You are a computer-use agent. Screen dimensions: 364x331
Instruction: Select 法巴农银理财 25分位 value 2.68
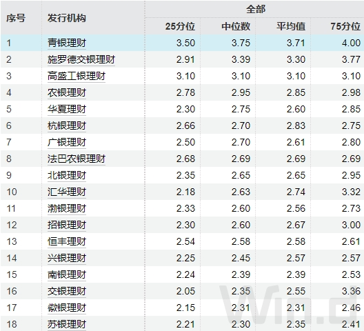point(185,159)
